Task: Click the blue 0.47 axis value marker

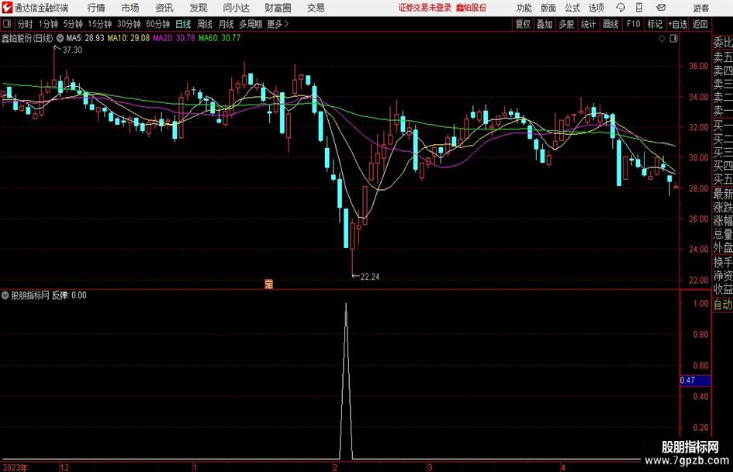Action: tap(695, 381)
